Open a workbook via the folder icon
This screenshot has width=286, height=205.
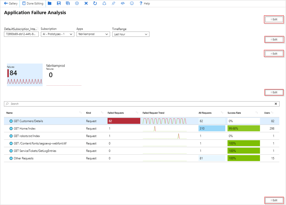50,3
